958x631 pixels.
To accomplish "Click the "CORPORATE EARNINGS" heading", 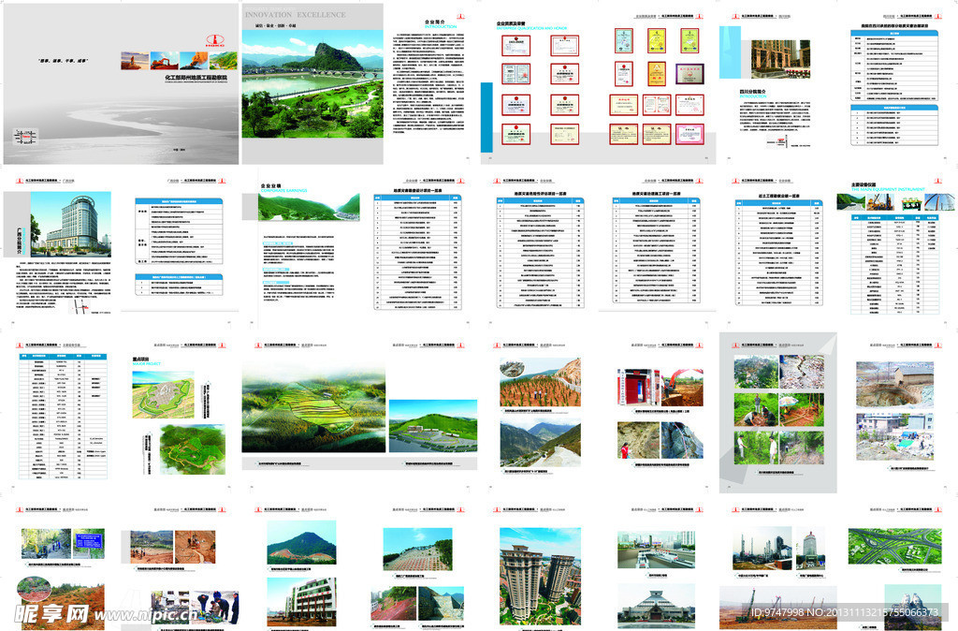I will click(x=283, y=191).
